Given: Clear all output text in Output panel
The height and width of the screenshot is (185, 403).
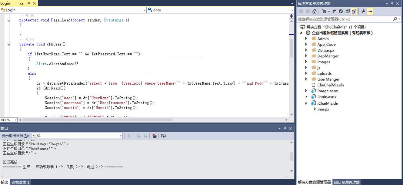Looking at the screenshot, I should 155,136.
